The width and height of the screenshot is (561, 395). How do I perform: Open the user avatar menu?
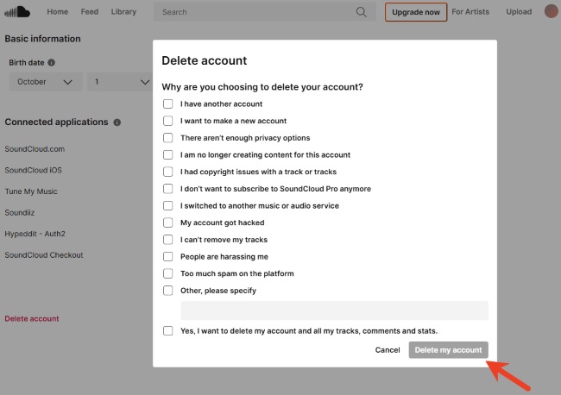pos(552,11)
